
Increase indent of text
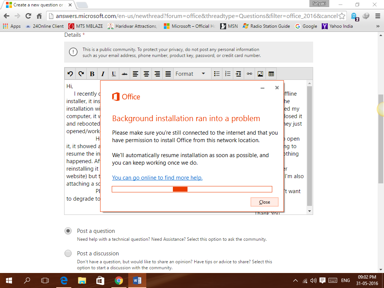238,74
